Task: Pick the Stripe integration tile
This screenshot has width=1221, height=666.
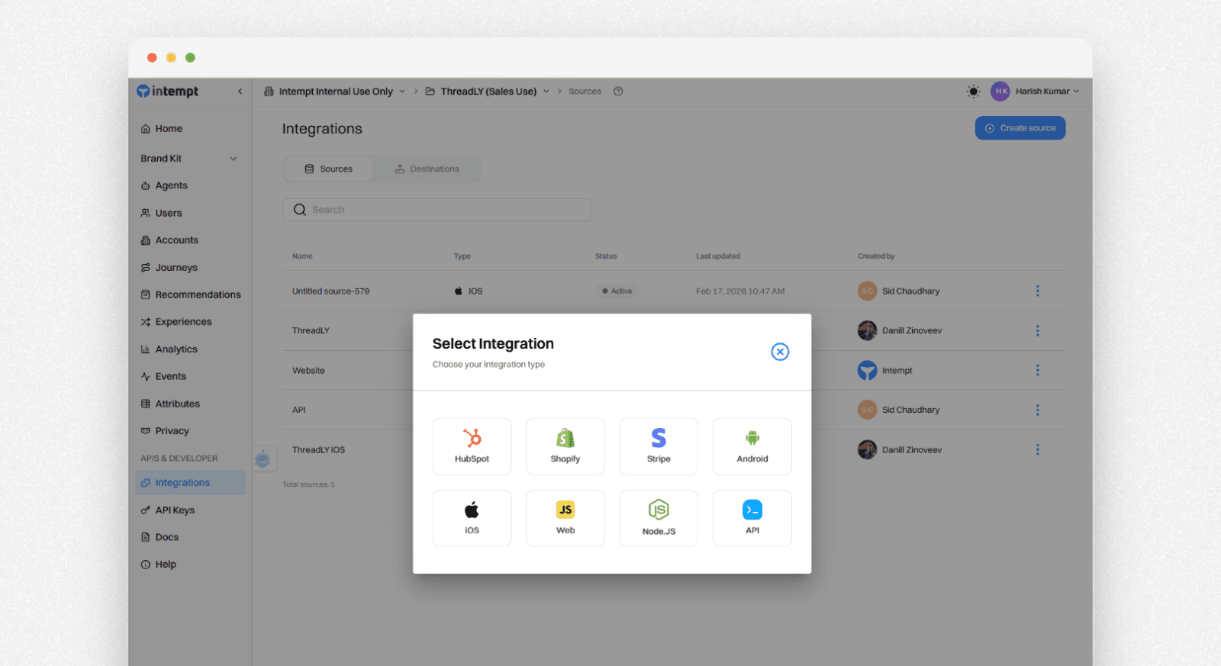Action: [x=659, y=446]
